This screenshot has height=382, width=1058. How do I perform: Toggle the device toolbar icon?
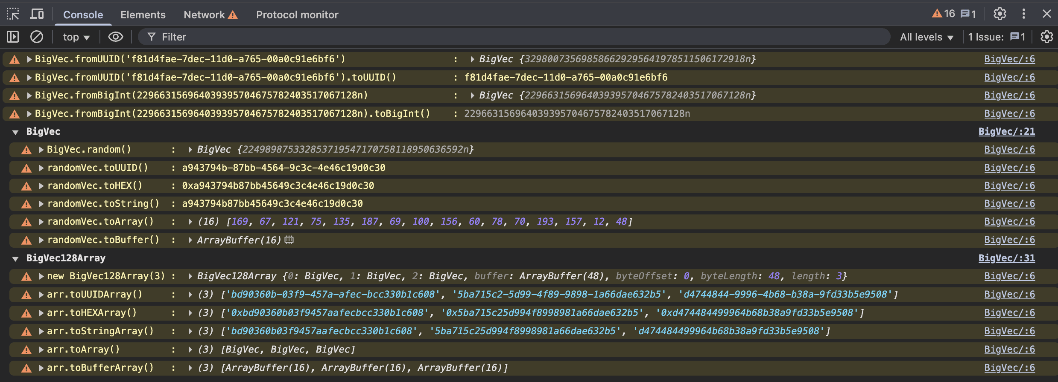click(37, 14)
